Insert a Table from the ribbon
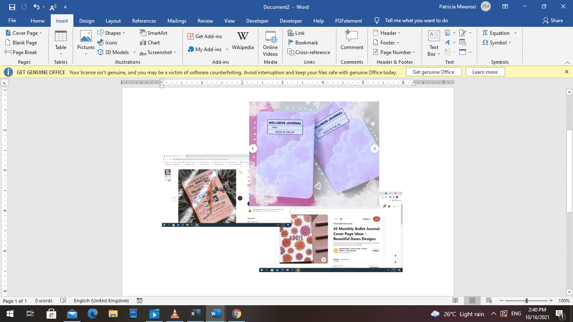 pyautogui.click(x=60, y=42)
